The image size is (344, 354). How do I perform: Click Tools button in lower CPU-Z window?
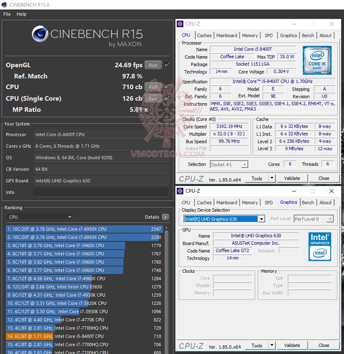pyautogui.click(x=257, y=345)
